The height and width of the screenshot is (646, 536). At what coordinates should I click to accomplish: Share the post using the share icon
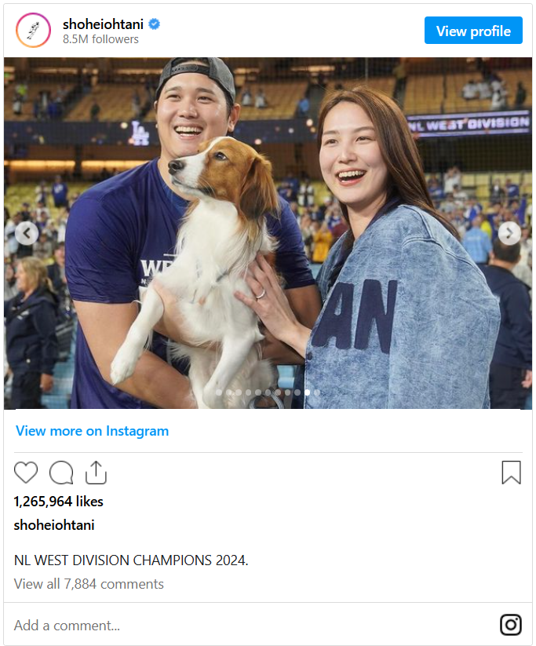point(96,473)
